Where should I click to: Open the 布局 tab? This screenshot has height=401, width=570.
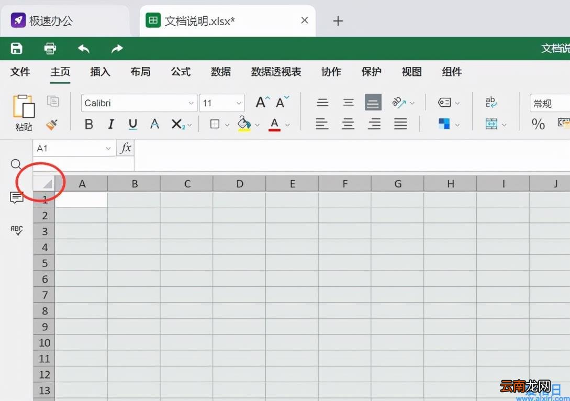[140, 72]
